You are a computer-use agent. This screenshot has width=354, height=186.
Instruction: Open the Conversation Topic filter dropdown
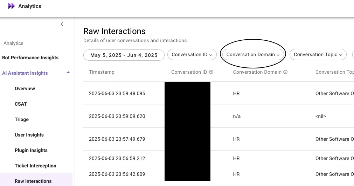click(x=318, y=54)
